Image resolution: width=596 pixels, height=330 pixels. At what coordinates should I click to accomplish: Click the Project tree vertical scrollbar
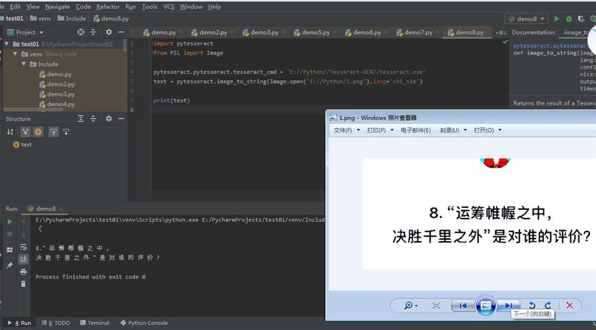pyautogui.click(x=125, y=44)
